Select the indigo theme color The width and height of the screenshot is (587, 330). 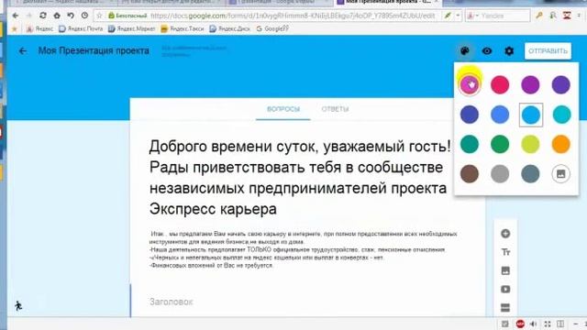(469, 115)
